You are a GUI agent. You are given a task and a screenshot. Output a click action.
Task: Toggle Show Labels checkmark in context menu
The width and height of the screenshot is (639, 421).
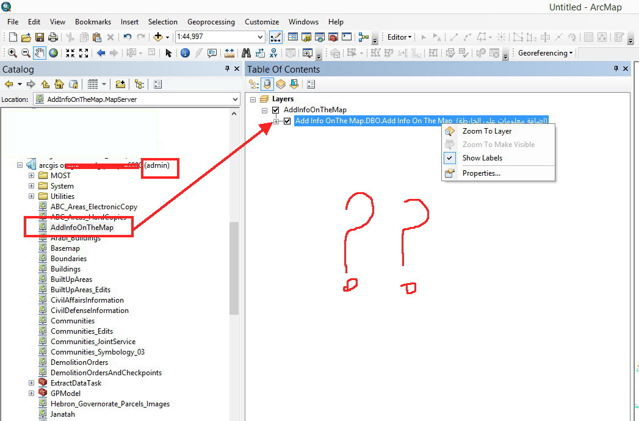(450, 158)
